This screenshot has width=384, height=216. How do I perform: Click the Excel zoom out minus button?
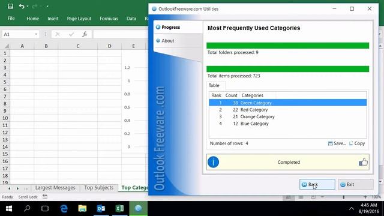(x=322, y=197)
